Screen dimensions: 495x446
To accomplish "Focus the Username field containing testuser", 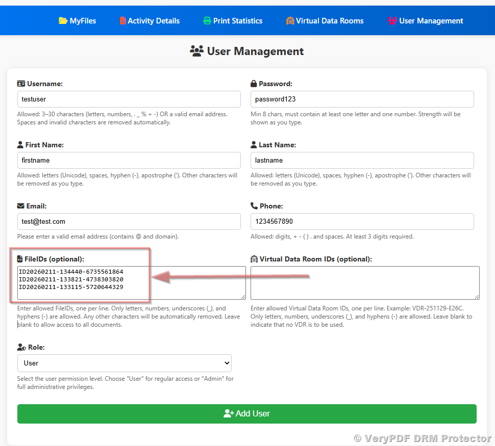I will [x=129, y=99].
